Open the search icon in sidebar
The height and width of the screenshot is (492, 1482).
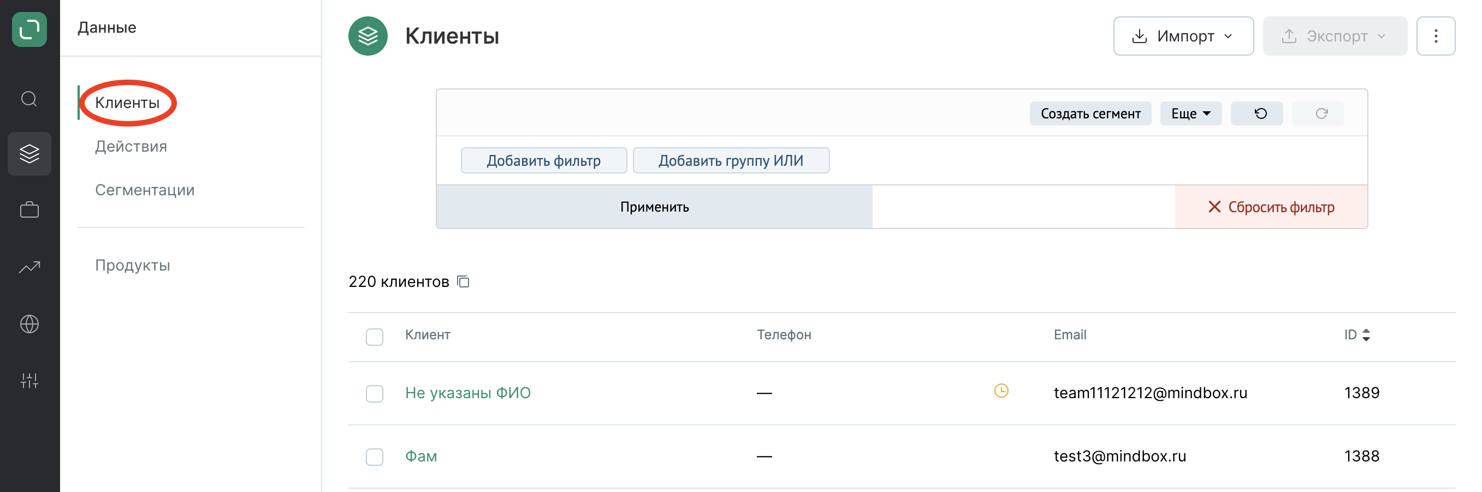click(x=29, y=99)
